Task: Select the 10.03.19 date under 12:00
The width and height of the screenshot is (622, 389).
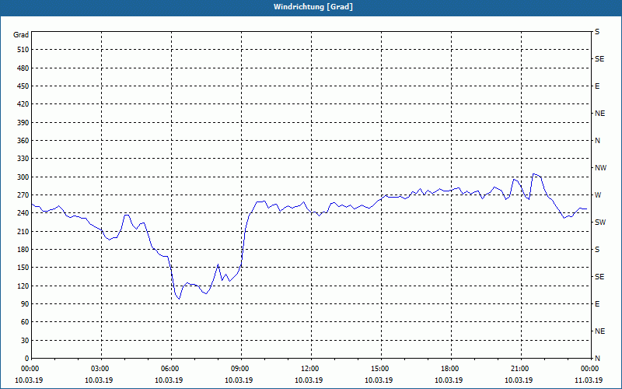Action: pos(309,380)
